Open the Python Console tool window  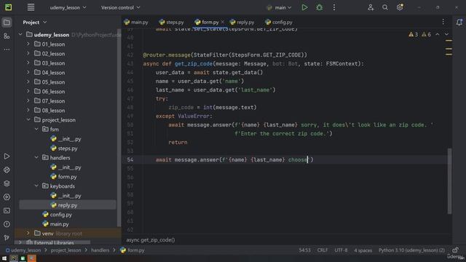pyautogui.click(x=7, y=170)
